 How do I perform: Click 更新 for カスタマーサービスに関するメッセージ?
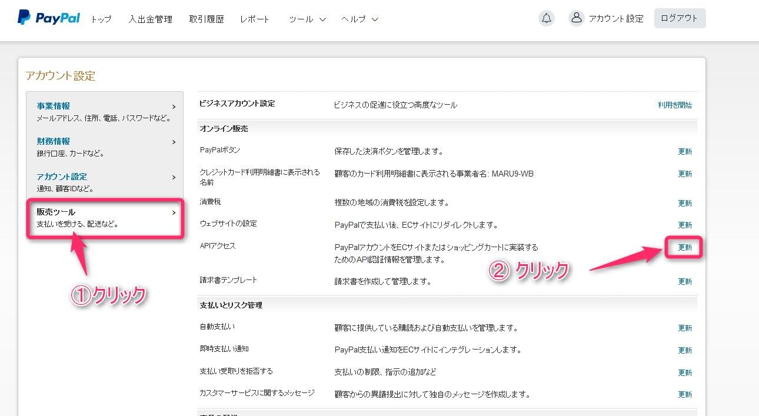685,394
